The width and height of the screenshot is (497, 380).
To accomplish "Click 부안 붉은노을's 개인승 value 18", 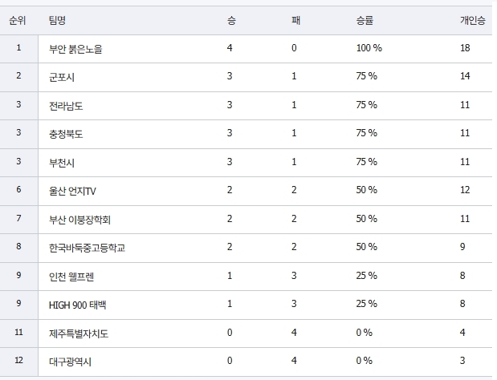I will tap(465, 49).
